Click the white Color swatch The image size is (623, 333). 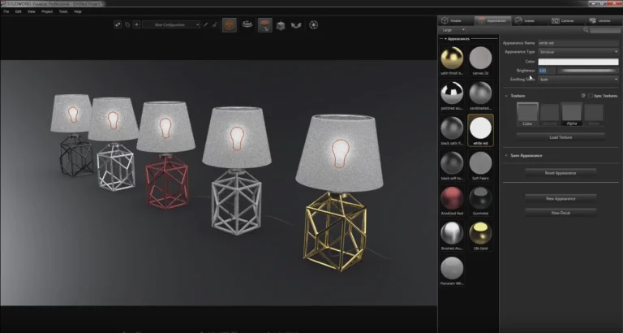(578, 62)
